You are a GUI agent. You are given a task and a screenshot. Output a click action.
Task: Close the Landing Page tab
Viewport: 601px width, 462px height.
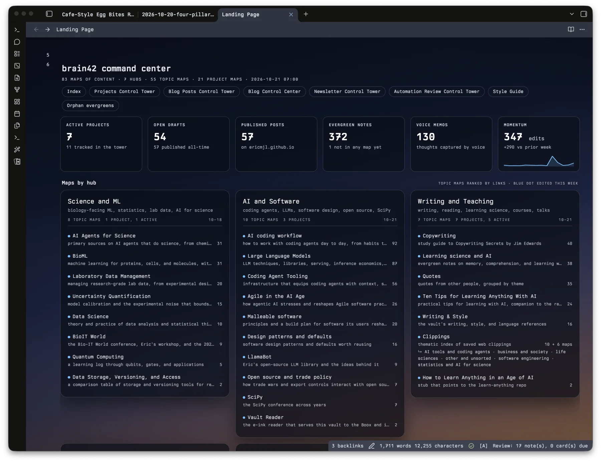point(291,14)
